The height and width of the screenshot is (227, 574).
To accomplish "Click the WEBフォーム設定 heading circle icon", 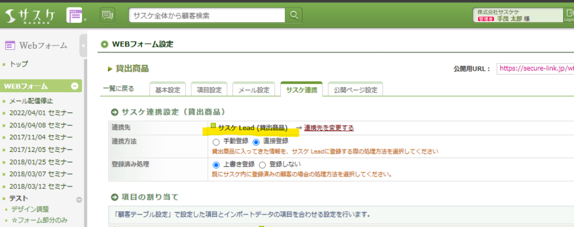I will click(x=104, y=45).
